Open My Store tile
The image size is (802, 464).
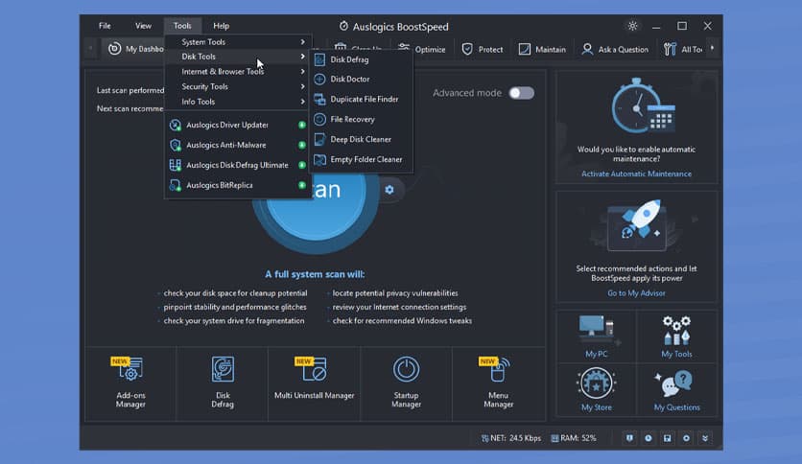click(x=597, y=389)
